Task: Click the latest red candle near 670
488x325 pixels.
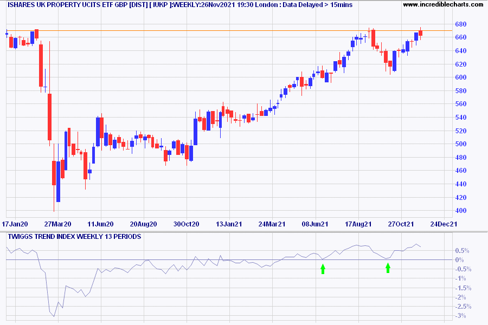Action: 420,33
